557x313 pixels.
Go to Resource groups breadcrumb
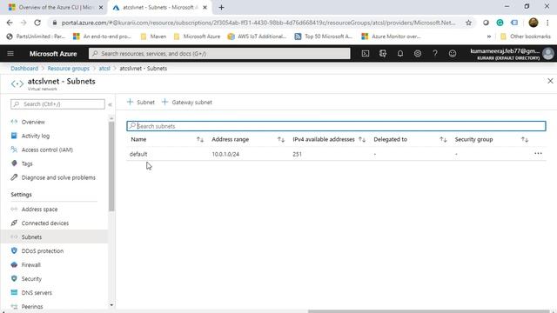[x=68, y=68]
